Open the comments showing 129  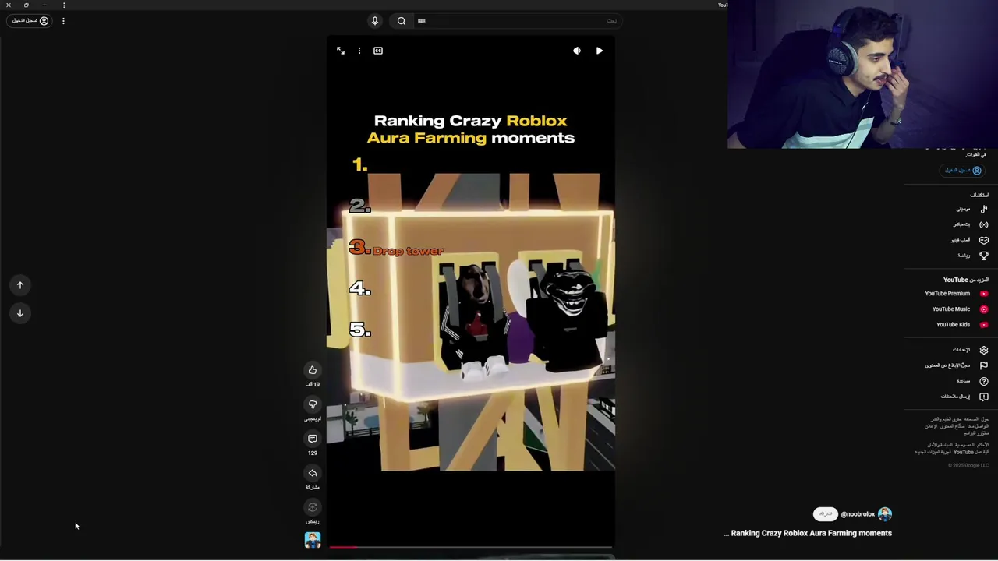click(x=313, y=439)
